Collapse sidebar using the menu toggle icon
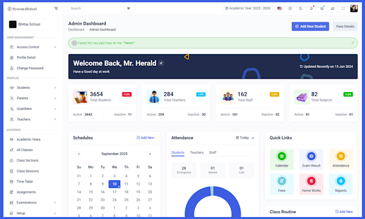The width and height of the screenshot is (365, 219). coord(56,9)
